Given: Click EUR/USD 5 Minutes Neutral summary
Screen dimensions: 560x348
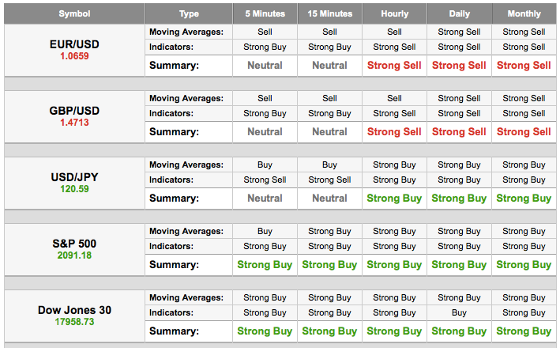Looking at the screenshot, I should [265, 66].
